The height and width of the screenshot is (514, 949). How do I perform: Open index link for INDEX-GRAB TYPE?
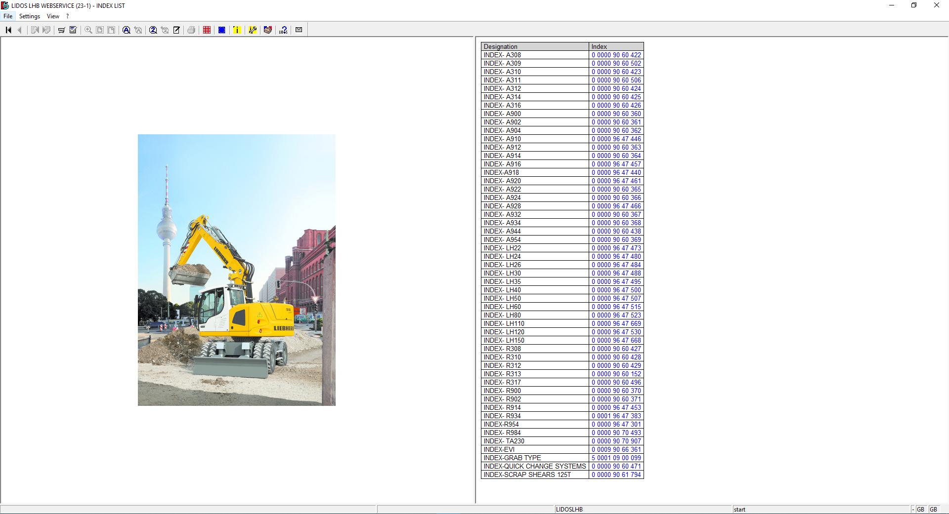(615, 458)
